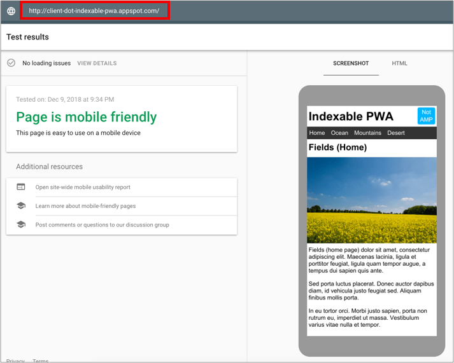Open VIEW DETAILS for loading issues
This screenshot has height=363, width=454.
[97, 64]
